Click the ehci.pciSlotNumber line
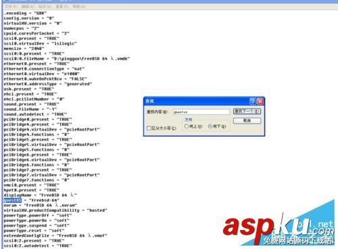 34,99
